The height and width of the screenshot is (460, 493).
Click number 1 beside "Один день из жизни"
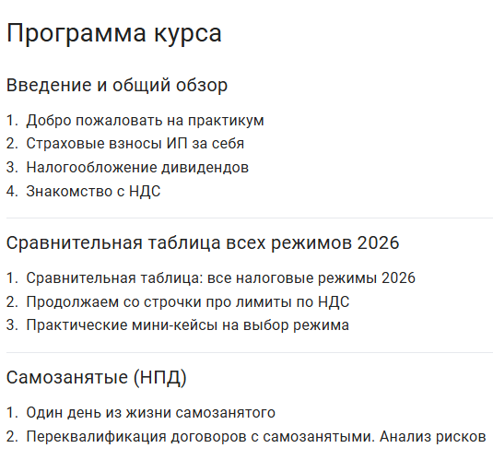point(12,412)
